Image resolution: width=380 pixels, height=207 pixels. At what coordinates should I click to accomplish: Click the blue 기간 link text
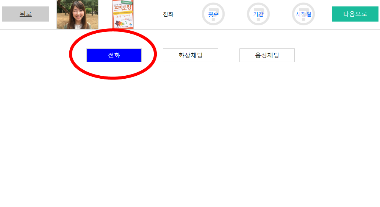(x=258, y=14)
